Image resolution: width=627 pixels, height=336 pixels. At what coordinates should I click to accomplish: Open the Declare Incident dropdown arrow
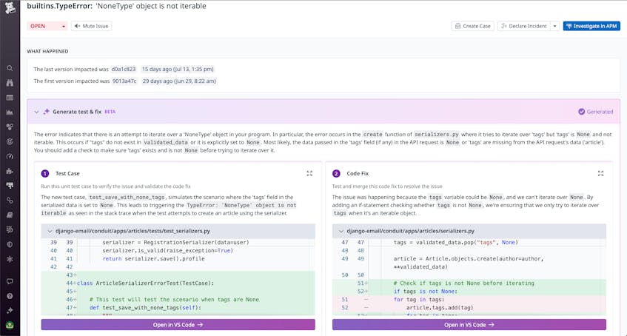pyautogui.click(x=554, y=26)
